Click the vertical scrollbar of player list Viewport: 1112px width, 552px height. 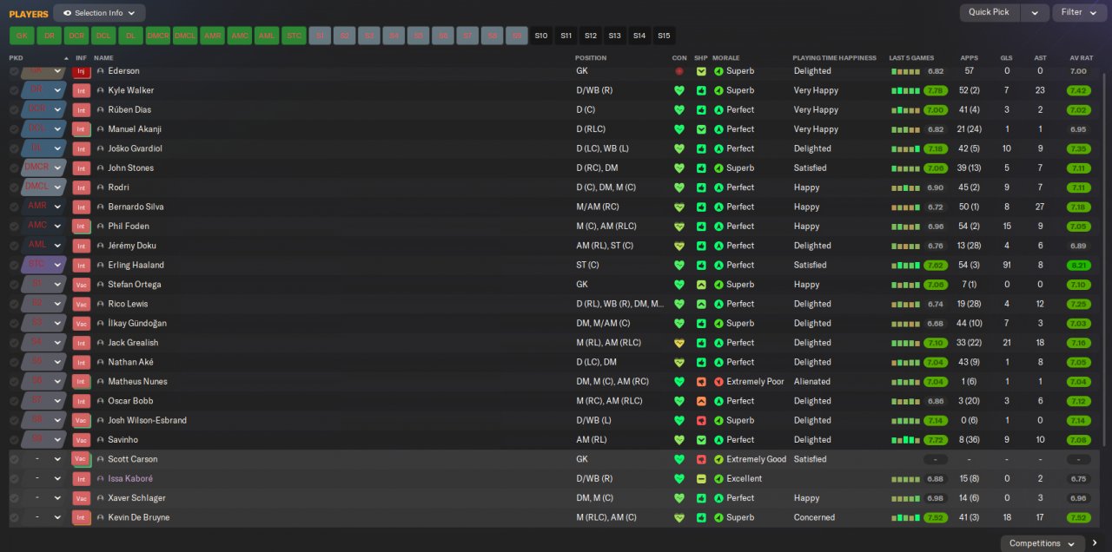(x=1106, y=260)
